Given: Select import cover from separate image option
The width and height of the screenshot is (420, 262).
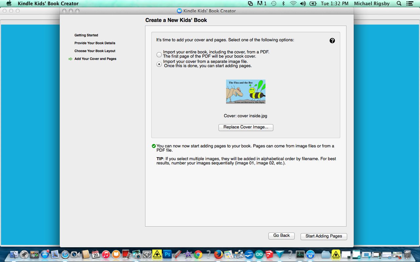Looking at the screenshot, I should (159, 64).
